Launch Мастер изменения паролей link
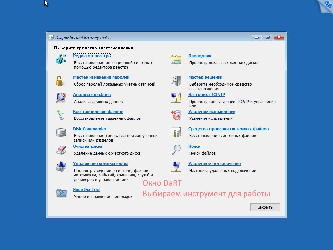The height and width of the screenshot is (250, 333). coord(101,77)
